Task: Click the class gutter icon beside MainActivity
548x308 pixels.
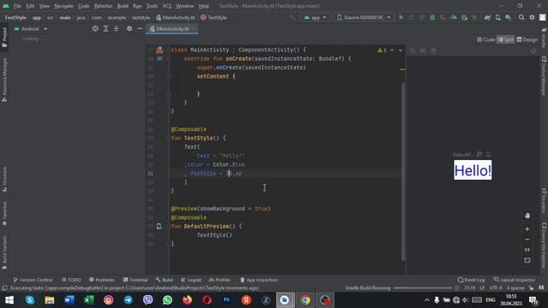Action: click(159, 50)
